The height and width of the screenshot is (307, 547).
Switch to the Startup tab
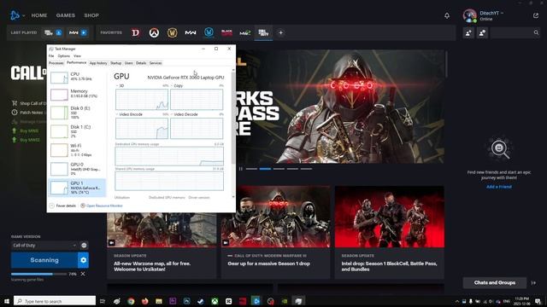(x=116, y=63)
